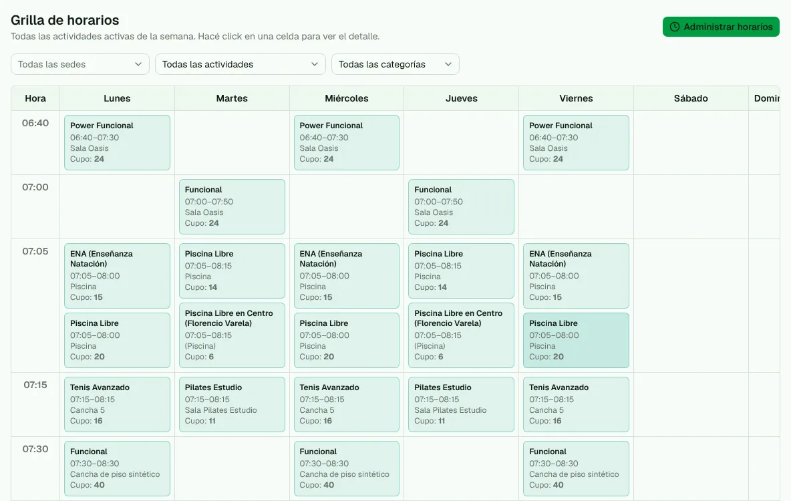Click the Viernes column header
This screenshot has width=791, height=501.
point(576,98)
